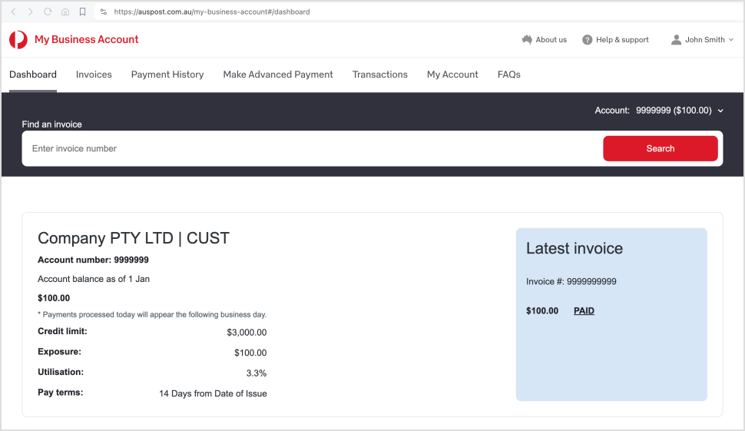Bookmark this page via bookmark icon
The width and height of the screenshot is (745, 431).
pos(82,12)
